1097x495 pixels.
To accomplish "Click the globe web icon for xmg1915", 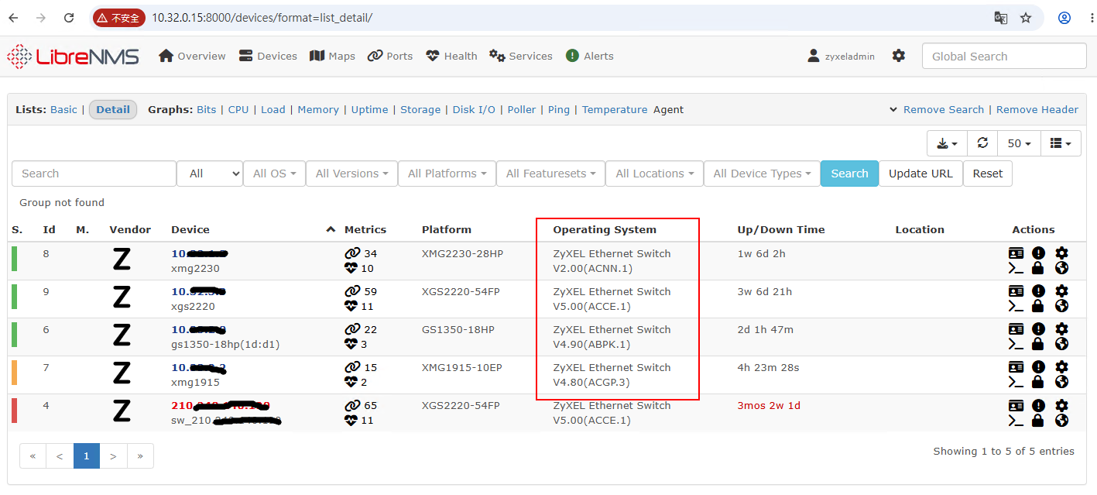I will click(1061, 382).
